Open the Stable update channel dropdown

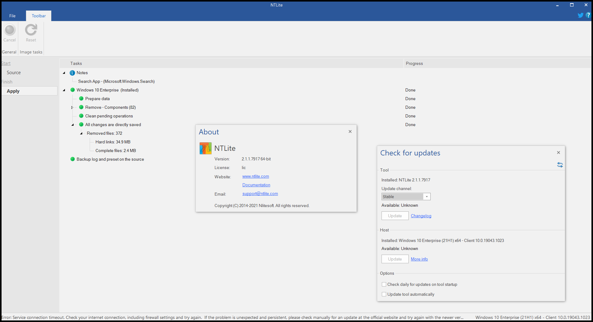pyautogui.click(x=406, y=197)
